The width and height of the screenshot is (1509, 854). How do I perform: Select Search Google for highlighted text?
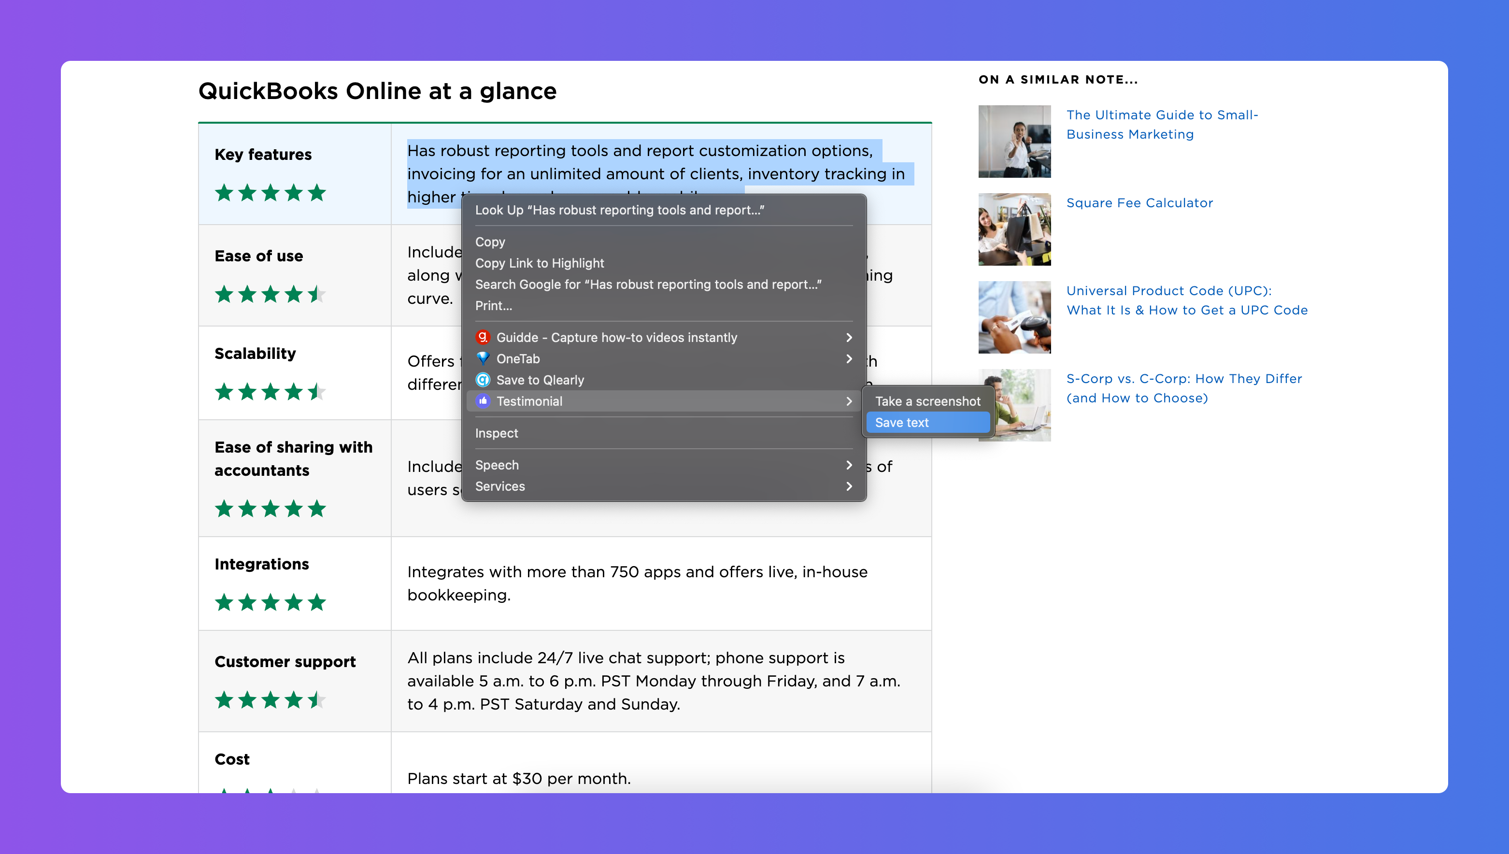pyautogui.click(x=663, y=285)
